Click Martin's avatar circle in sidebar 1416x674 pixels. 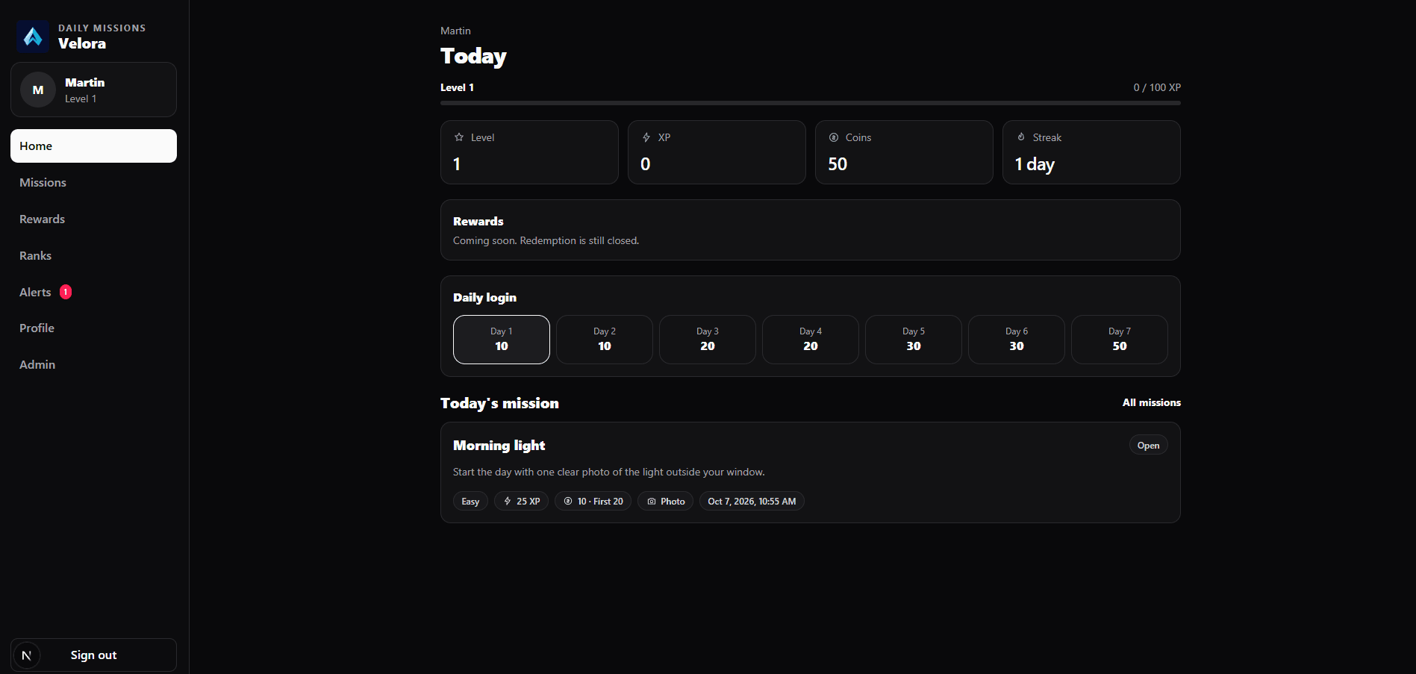click(38, 90)
